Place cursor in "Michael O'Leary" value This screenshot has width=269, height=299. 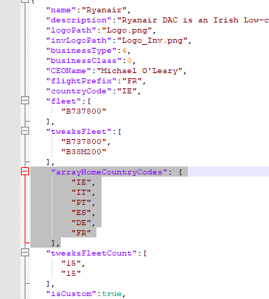[139, 71]
